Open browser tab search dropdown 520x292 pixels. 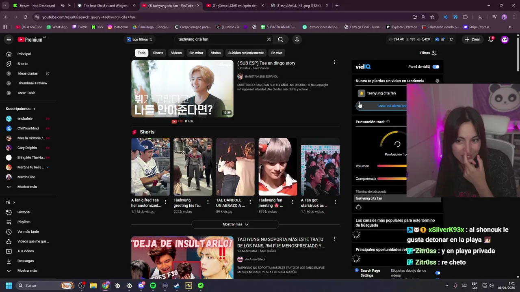(x=5, y=6)
